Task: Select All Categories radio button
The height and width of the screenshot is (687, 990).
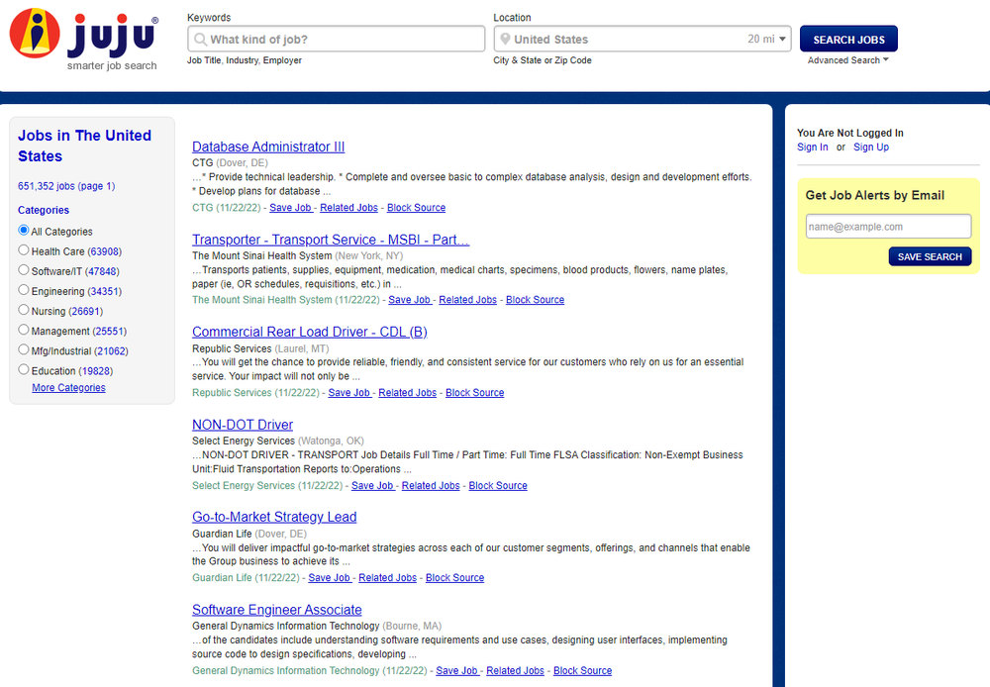Action: [x=24, y=230]
